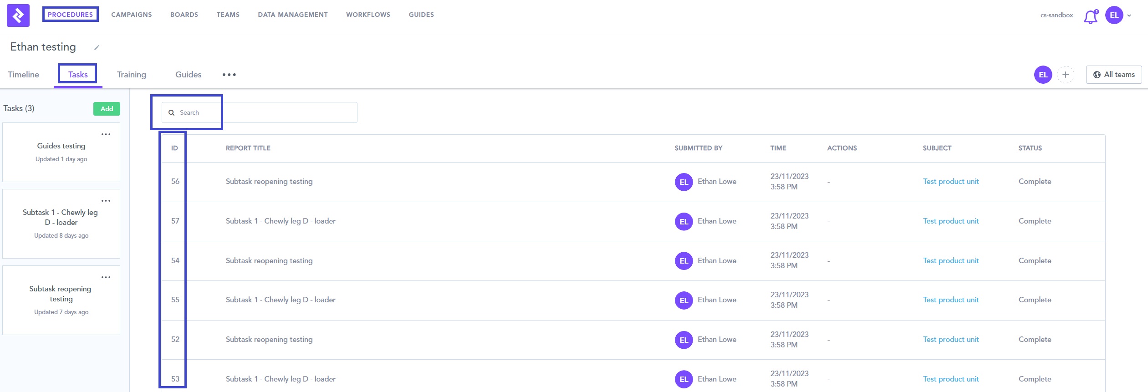Open three-dot menu on Guides testing card
The width and height of the screenshot is (1148, 392).
click(106, 134)
